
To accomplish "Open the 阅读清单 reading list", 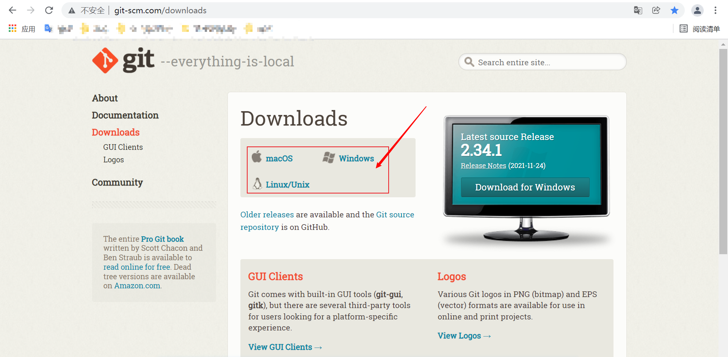I will pyautogui.click(x=700, y=29).
